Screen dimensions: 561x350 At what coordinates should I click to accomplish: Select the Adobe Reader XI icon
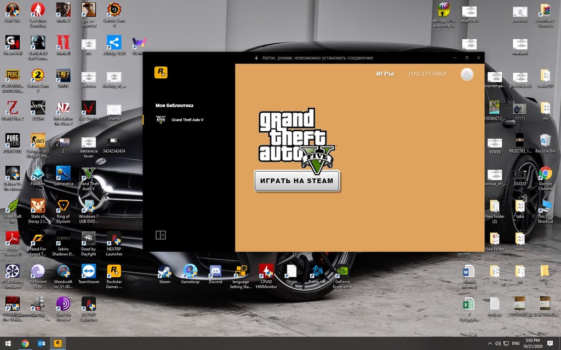[12, 243]
